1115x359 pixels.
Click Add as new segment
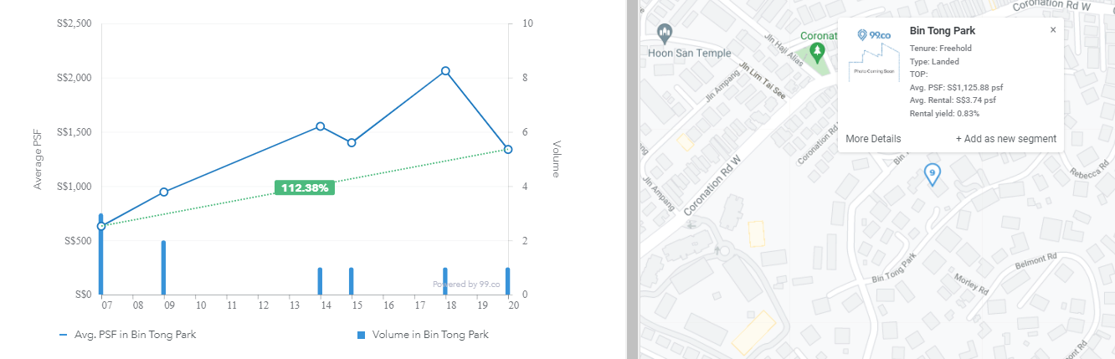tap(1006, 139)
